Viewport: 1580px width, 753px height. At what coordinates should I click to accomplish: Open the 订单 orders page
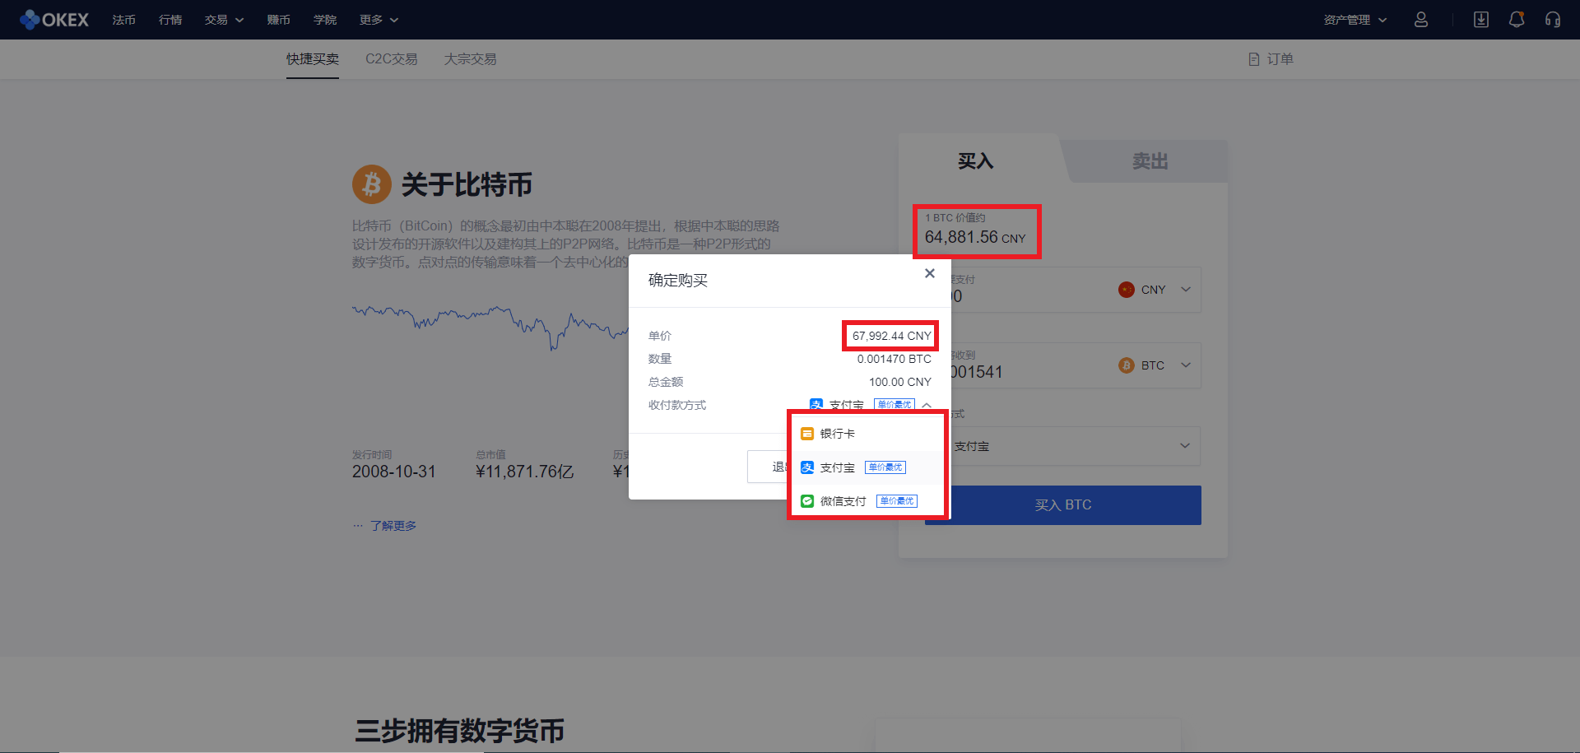1271,59
